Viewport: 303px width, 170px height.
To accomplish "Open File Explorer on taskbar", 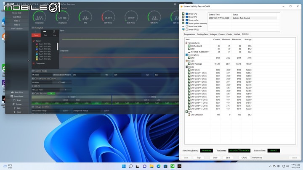I will click(151, 166).
